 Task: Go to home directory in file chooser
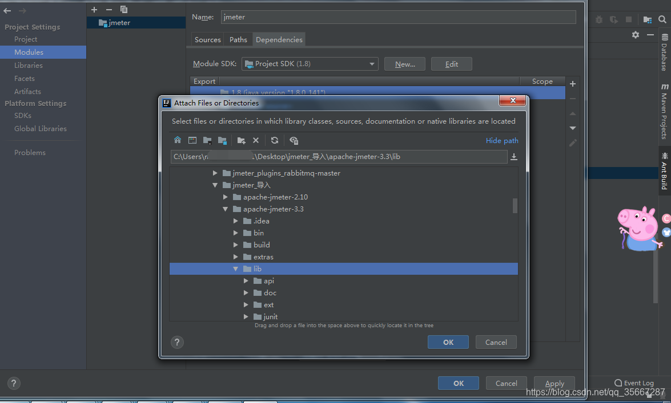[x=178, y=140]
